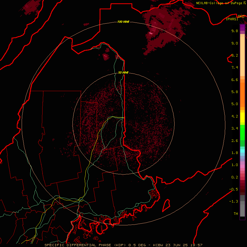Image resolution: width=247 pixels, height=247 pixels.
Task: Click the 100 NMI range ring label
Action: [123, 22]
